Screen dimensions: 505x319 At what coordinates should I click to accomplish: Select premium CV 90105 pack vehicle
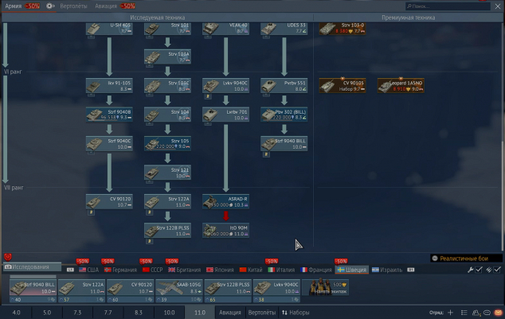[343, 86]
